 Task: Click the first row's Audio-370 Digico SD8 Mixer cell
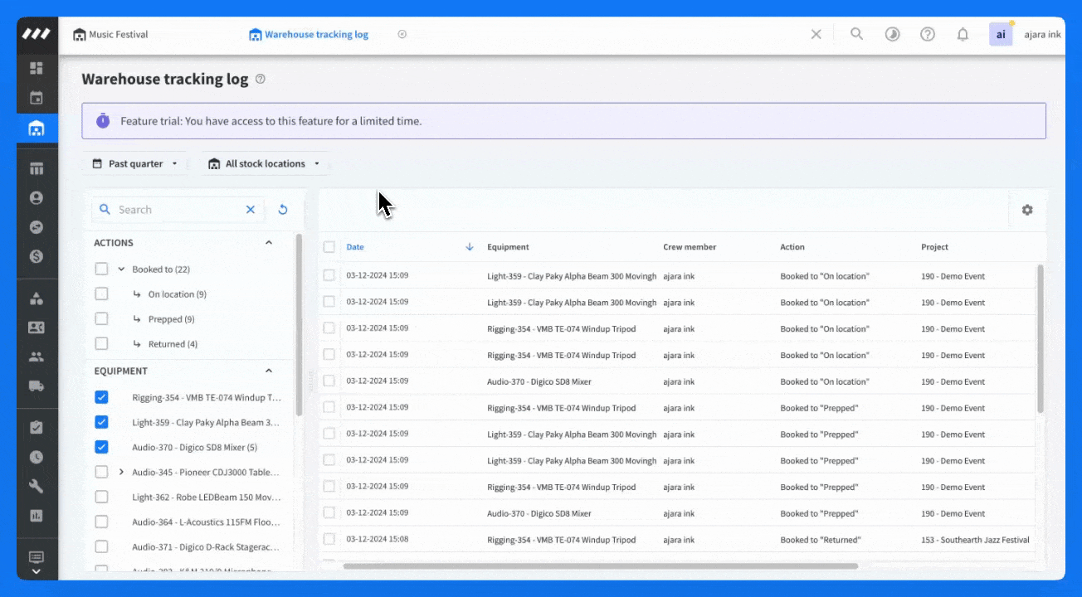539,381
